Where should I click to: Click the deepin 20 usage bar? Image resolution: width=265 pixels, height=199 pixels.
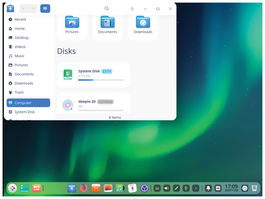point(101,110)
